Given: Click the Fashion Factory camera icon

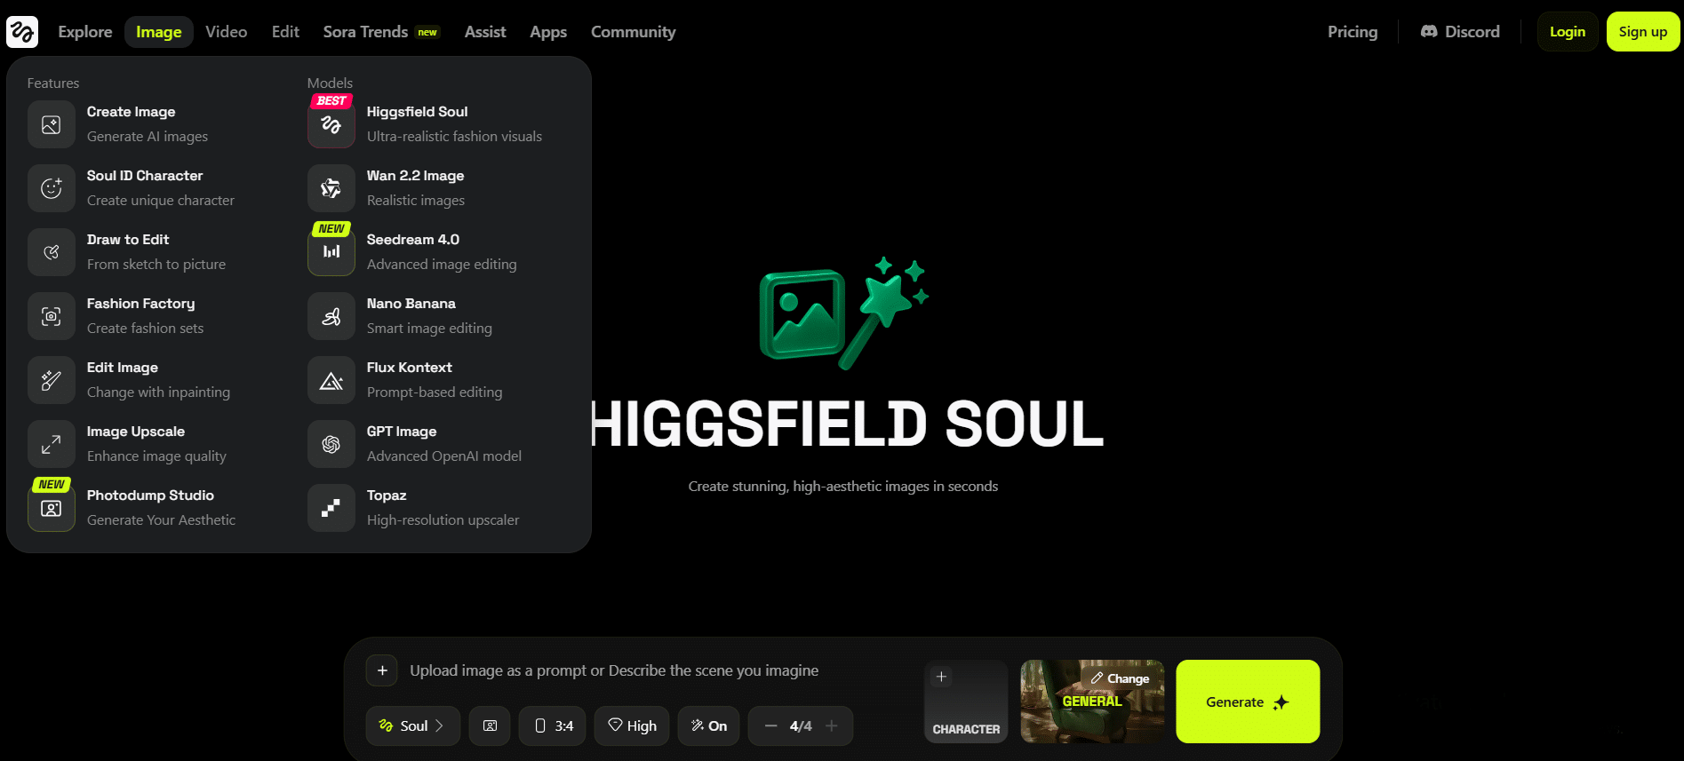Looking at the screenshot, I should (x=52, y=316).
